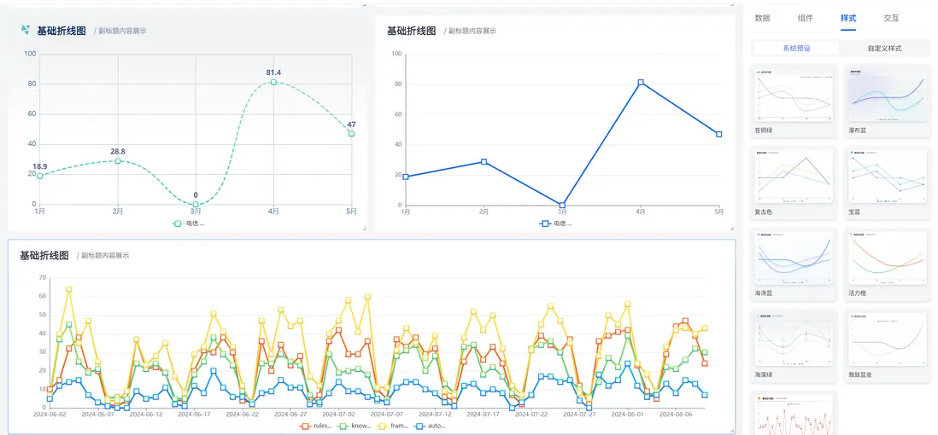Click the 5月 square marker on blue line chart
938x435 pixels.
click(x=719, y=135)
